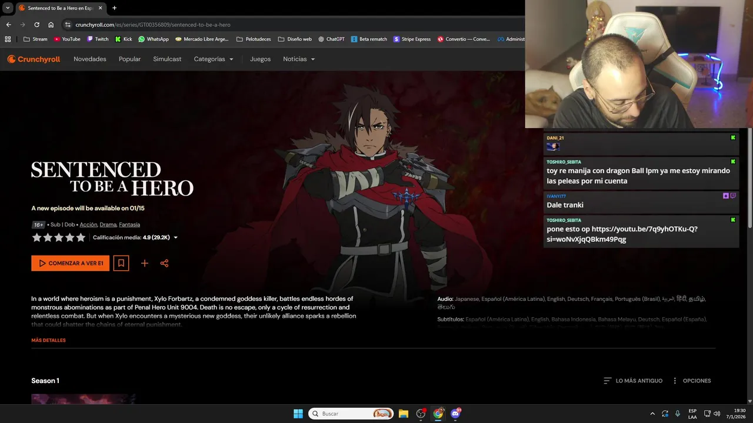Click the emote image in DANI_21's chat message
This screenshot has width=753, height=423.
pyautogui.click(x=553, y=147)
